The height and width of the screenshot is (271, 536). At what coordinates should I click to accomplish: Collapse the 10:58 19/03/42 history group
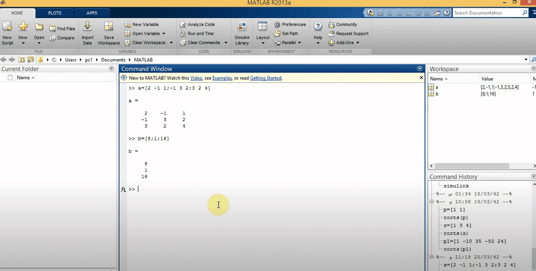pyautogui.click(x=431, y=202)
